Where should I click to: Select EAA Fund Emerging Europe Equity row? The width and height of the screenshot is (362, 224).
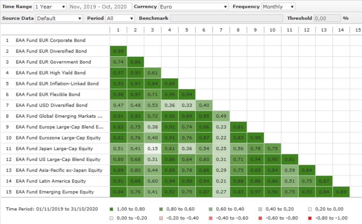tap(54, 192)
